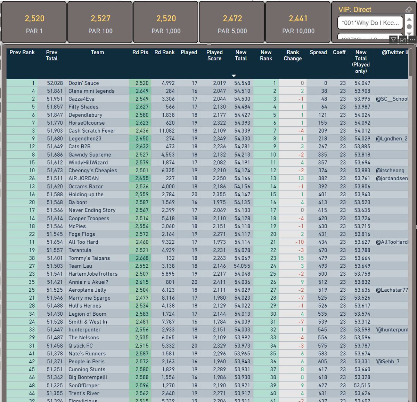Image resolution: width=417 pixels, height=402 pixels.
Task: Click the filter icon on the VIP slicer
Action: tap(393, 40)
